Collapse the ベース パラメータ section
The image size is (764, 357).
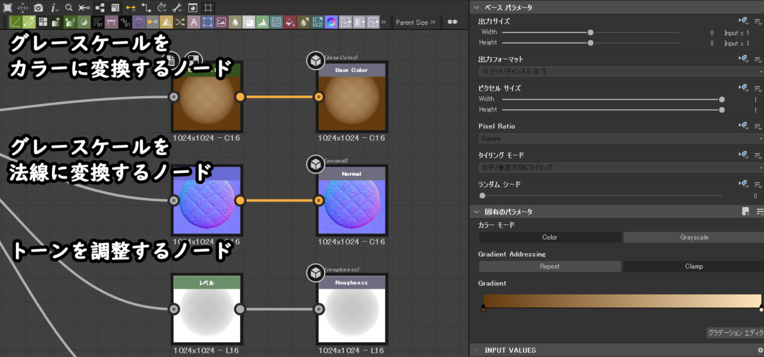click(x=477, y=8)
